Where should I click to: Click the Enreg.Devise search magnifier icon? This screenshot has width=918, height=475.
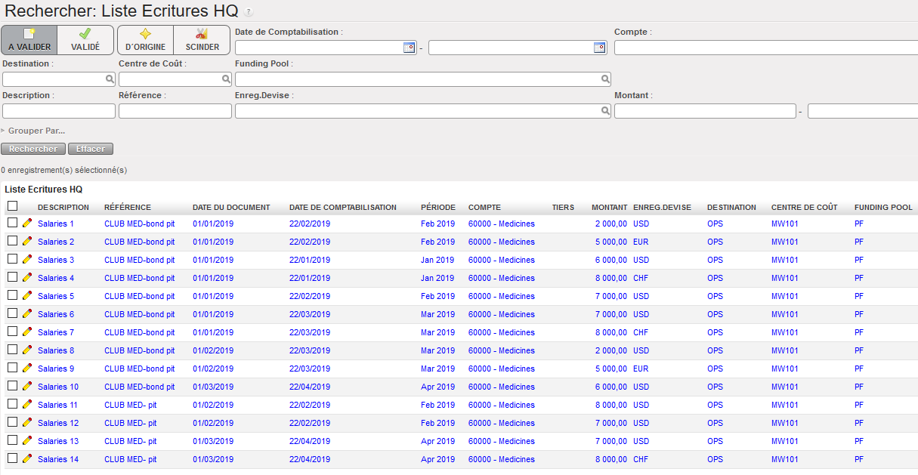[x=605, y=111]
